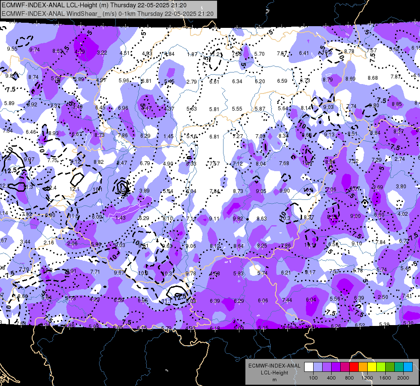Click the legend scale value 800

tap(349, 378)
